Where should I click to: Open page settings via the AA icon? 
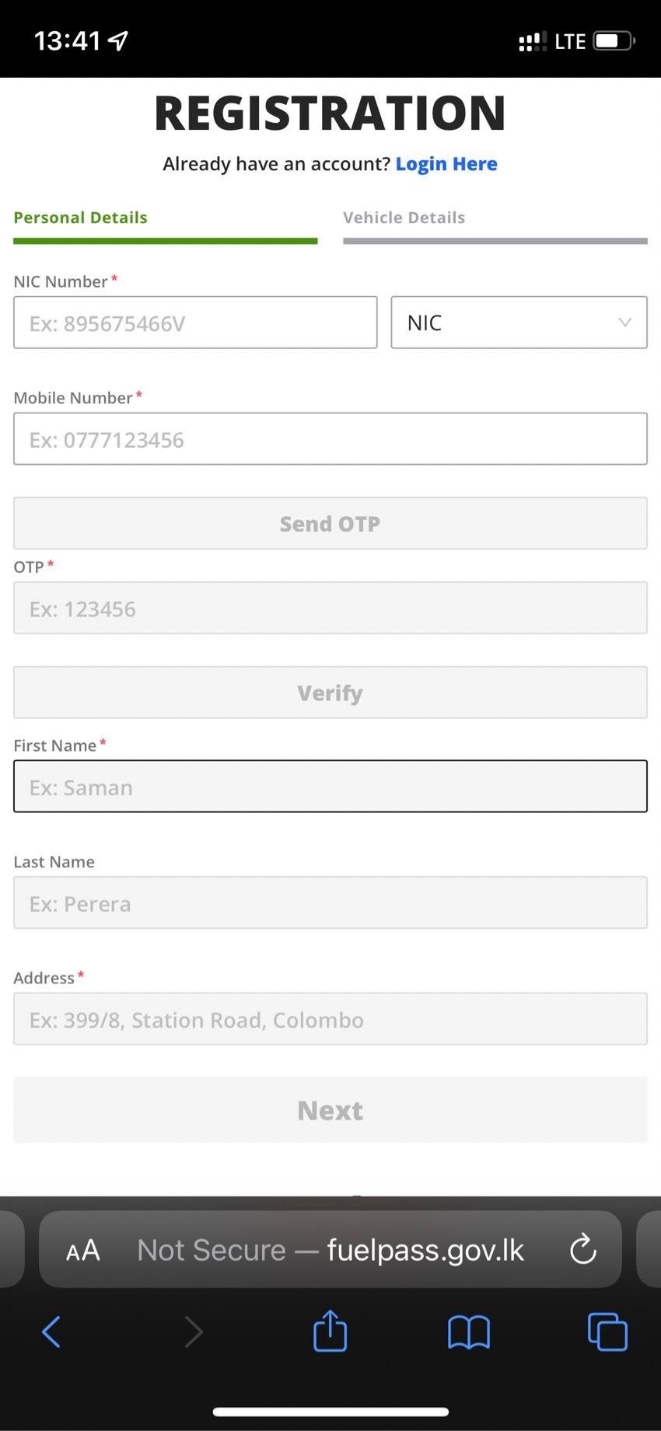82,1249
